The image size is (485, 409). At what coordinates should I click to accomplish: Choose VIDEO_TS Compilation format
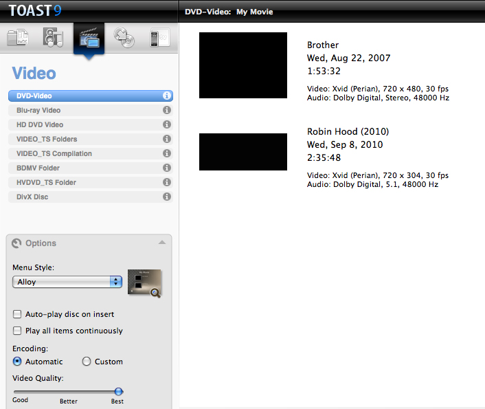tap(90, 153)
